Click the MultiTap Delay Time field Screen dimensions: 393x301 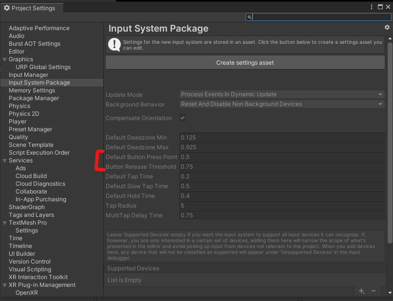(282, 215)
